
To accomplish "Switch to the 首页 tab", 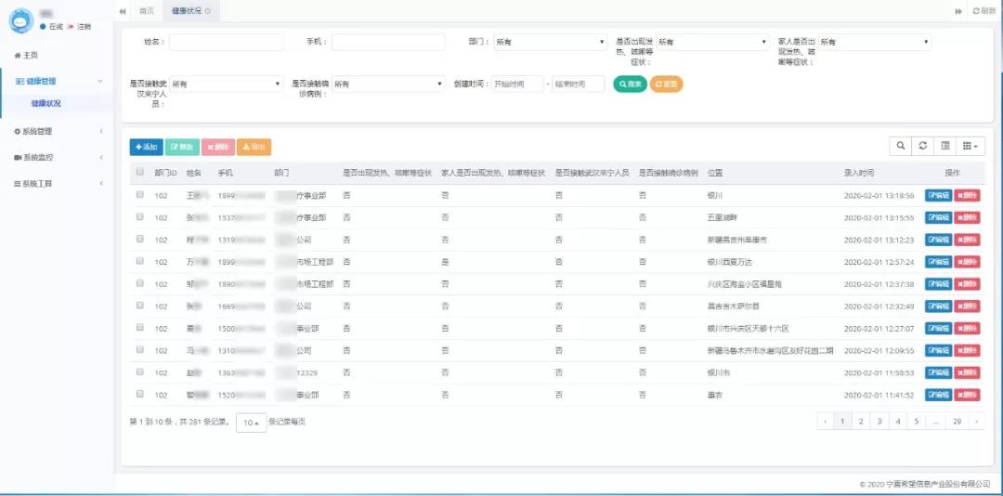I will 147,10.
